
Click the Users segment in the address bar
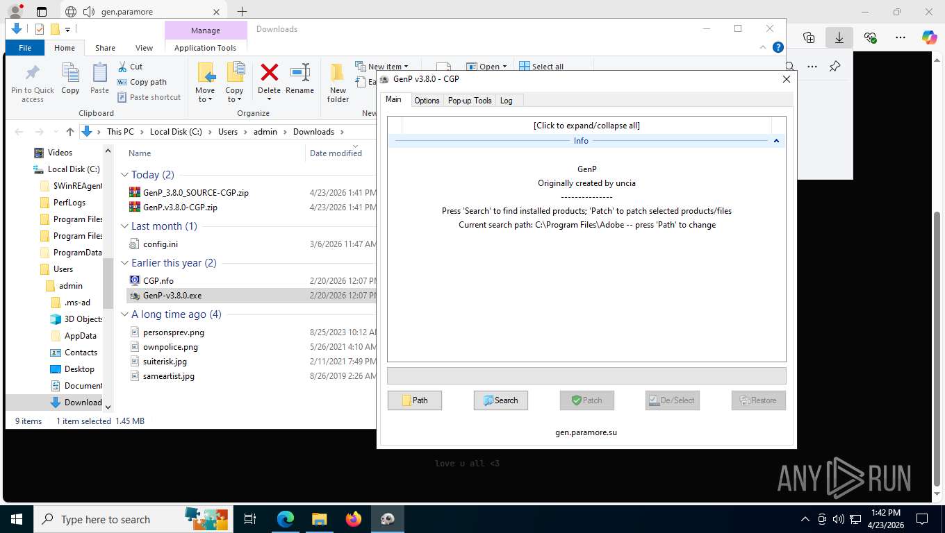tap(228, 132)
